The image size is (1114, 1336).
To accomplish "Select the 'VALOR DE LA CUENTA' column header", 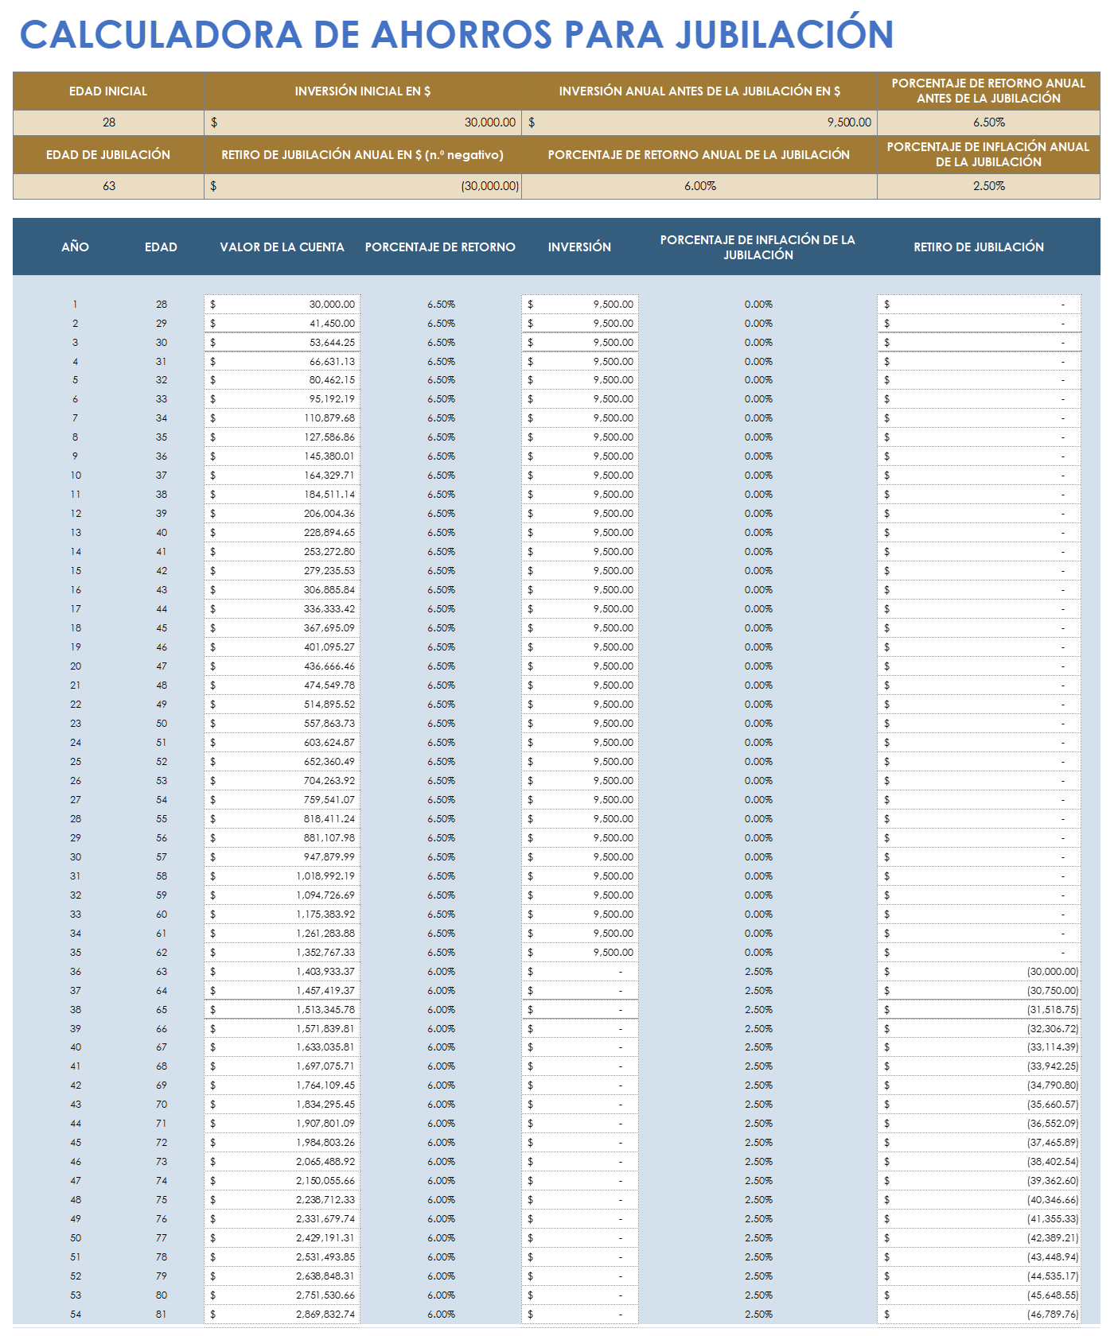I will 282,247.
